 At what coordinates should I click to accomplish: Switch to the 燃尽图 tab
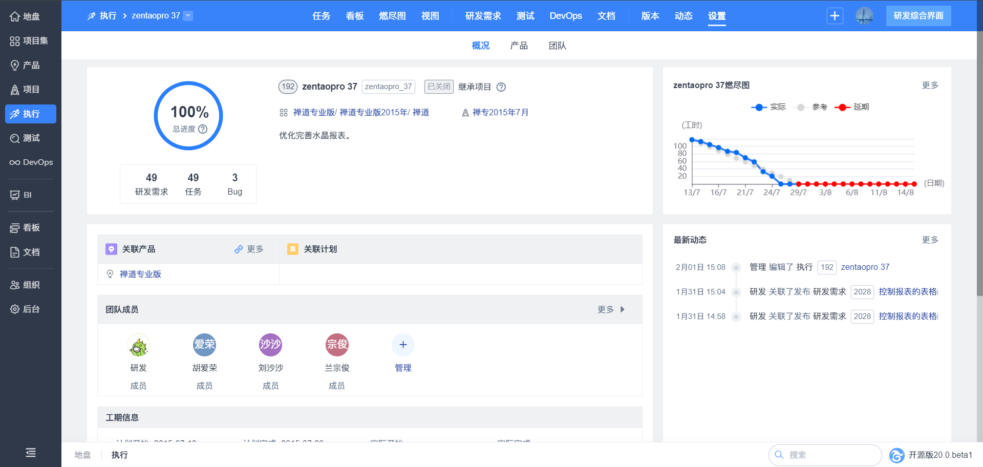click(392, 16)
